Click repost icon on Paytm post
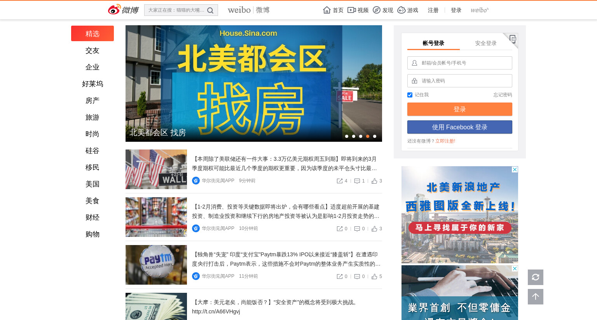This screenshot has height=320, width=597. click(x=340, y=277)
